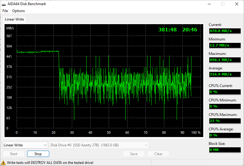The image size is (244, 166).
Task: Click the DESTROY ALL DATA warning message
Action: (50, 163)
